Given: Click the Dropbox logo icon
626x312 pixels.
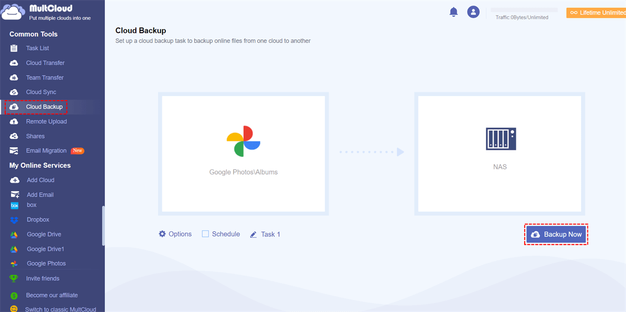Looking at the screenshot, I should click(x=15, y=220).
